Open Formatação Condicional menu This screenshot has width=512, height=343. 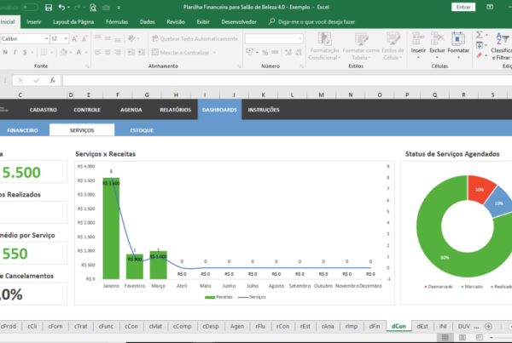coord(324,46)
